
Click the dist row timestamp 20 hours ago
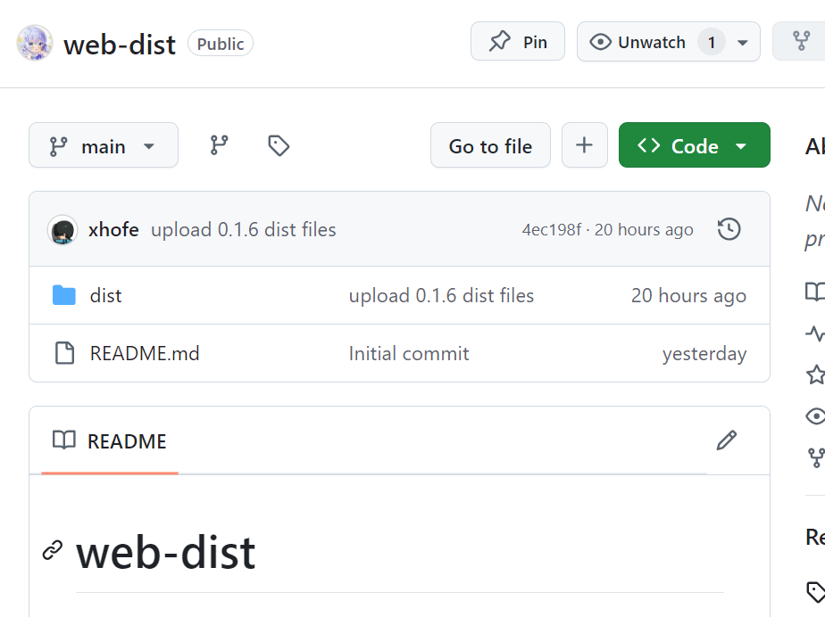pyautogui.click(x=688, y=296)
